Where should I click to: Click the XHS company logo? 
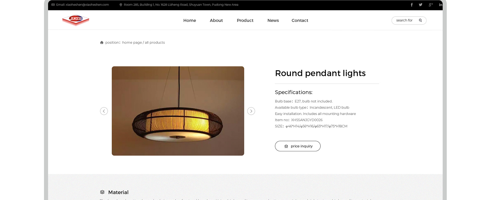pyautogui.click(x=76, y=20)
